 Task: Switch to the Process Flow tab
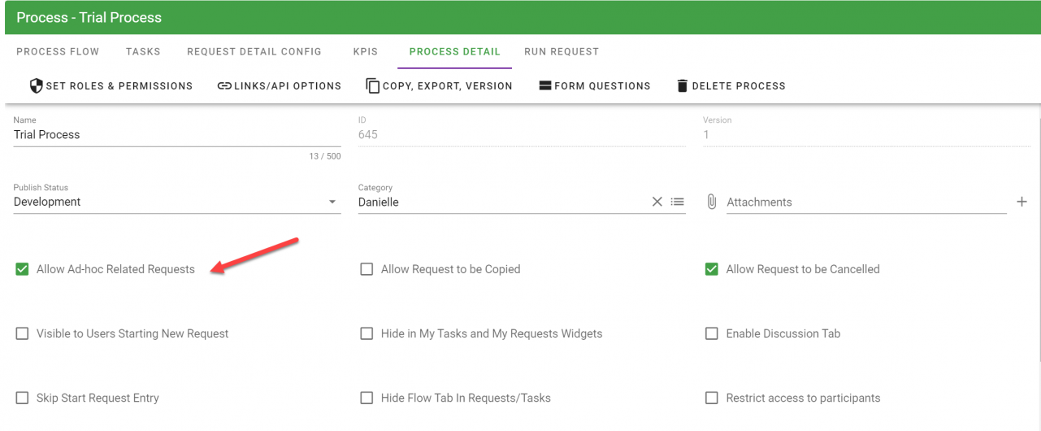pyautogui.click(x=58, y=51)
